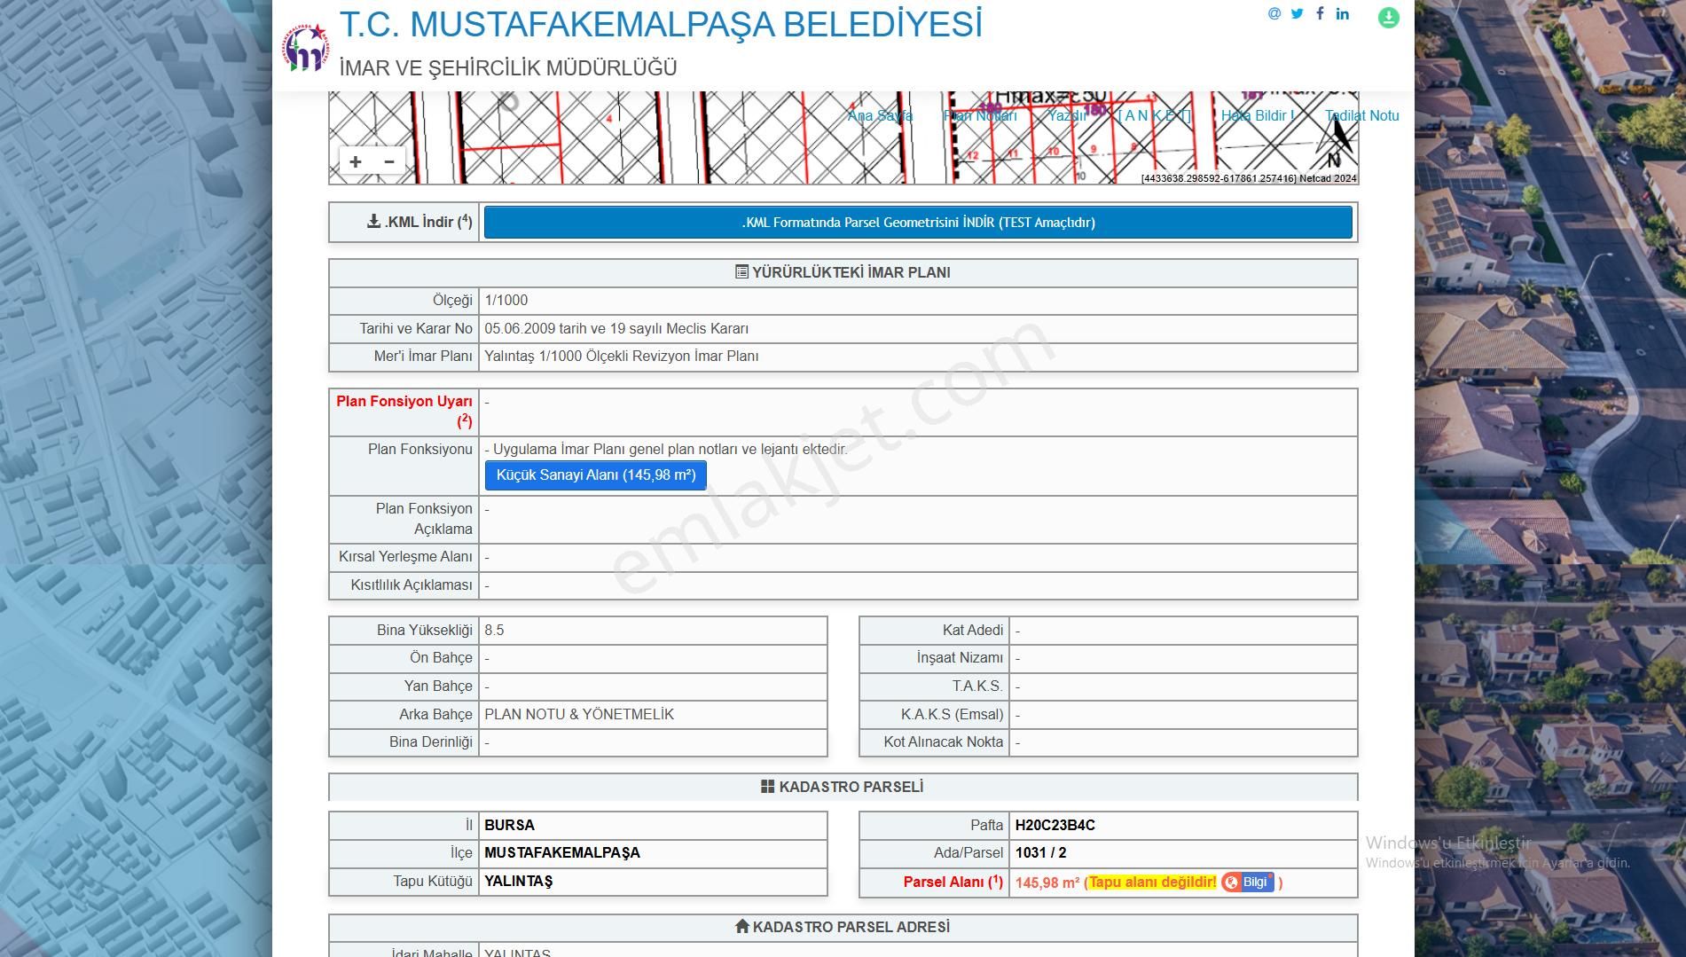Open the Facebook icon in the header
This screenshot has width=1686, height=957.
1320,13
